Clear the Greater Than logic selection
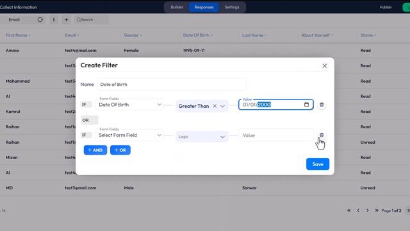Viewport: 410px width, 231px height. [x=215, y=106]
